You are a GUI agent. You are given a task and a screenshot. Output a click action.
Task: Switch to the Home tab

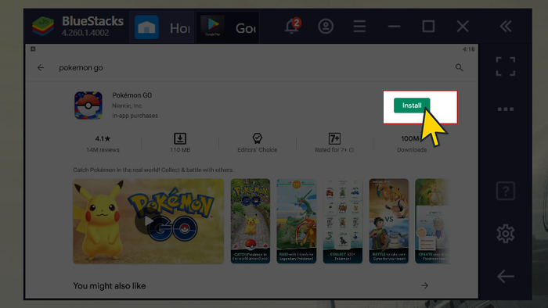(x=161, y=27)
